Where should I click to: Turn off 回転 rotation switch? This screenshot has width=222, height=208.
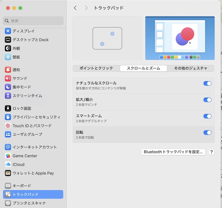tap(207, 133)
